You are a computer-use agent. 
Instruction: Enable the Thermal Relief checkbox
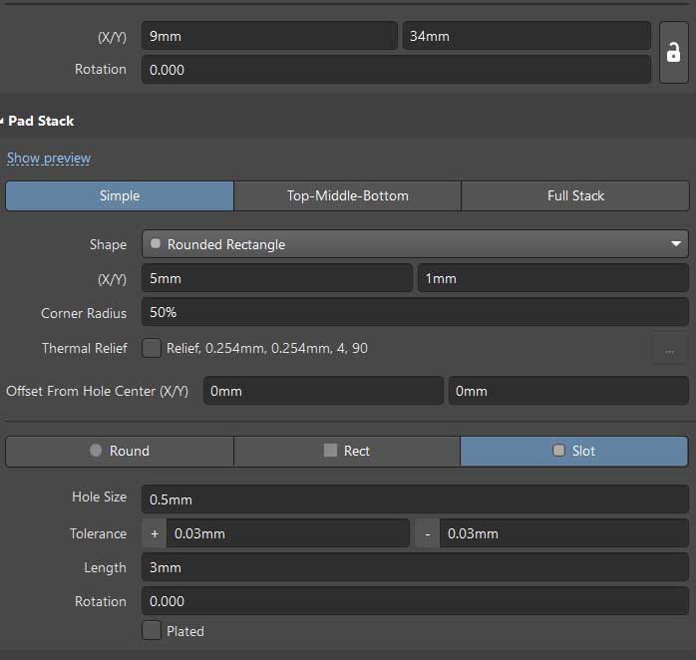click(152, 348)
